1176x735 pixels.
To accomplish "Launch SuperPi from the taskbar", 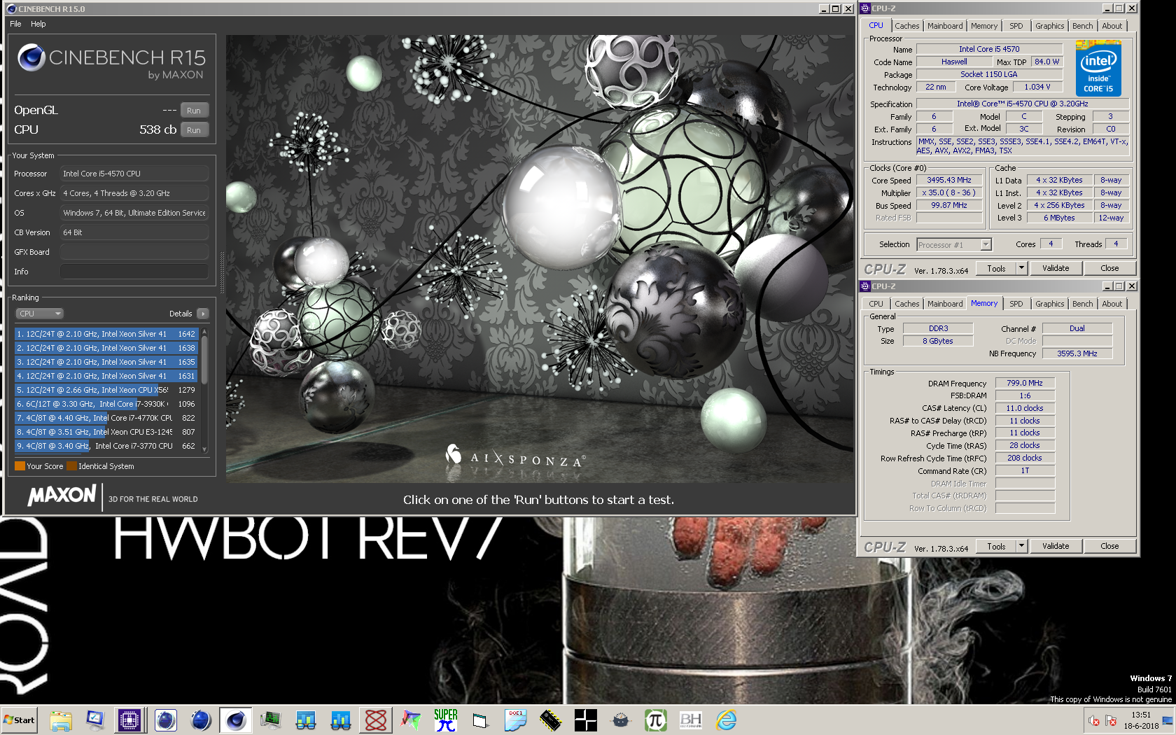I will [446, 720].
